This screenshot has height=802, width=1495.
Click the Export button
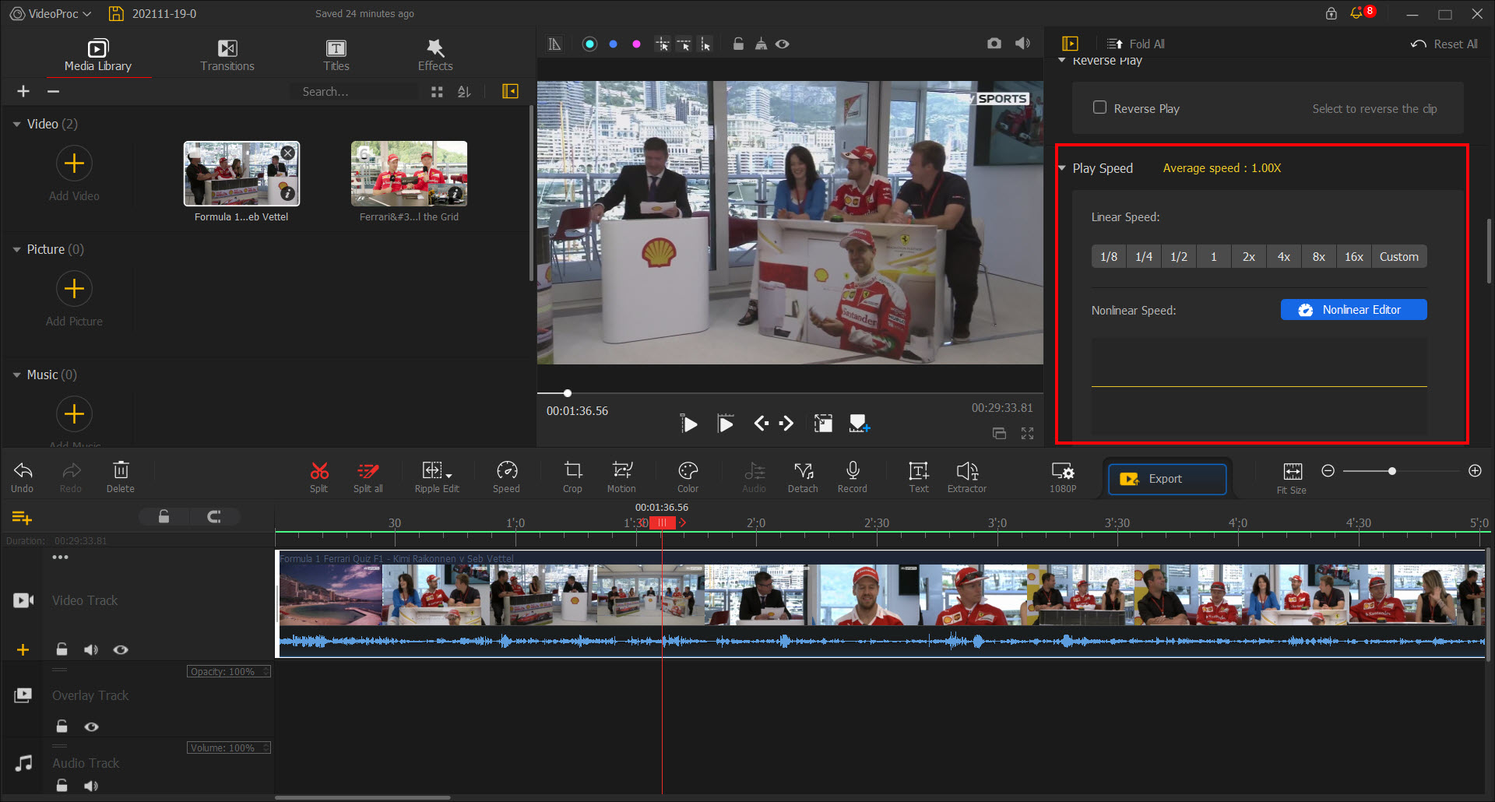pyautogui.click(x=1166, y=478)
